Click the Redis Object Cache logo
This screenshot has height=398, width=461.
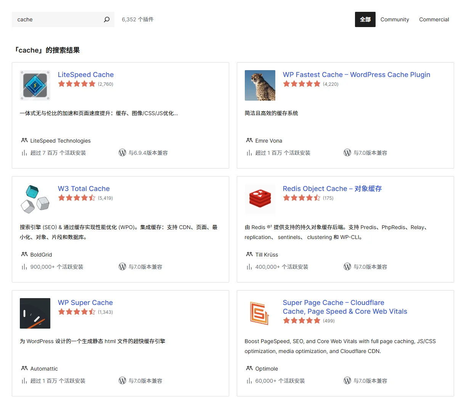pyautogui.click(x=260, y=199)
